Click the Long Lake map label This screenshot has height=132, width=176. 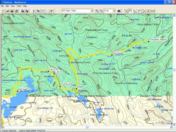[x=57, y=51]
